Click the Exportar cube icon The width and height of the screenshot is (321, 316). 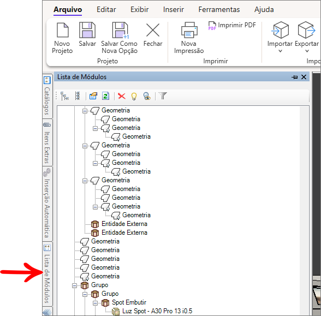click(306, 30)
